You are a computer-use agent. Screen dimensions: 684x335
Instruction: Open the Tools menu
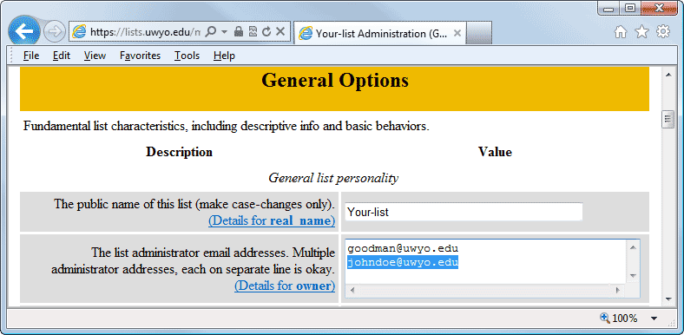pyautogui.click(x=187, y=56)
